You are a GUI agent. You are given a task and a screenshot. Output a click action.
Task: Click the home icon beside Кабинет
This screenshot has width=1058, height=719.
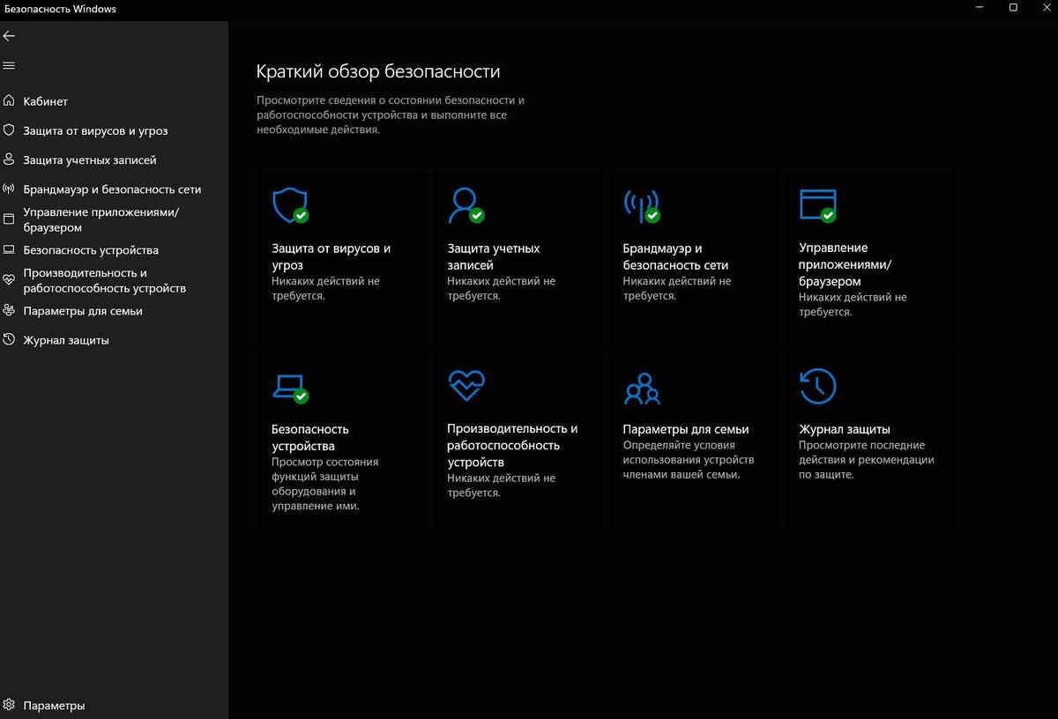click(9, 101)
